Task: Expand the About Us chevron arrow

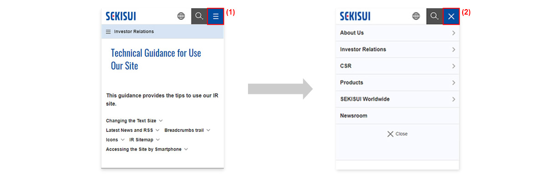Action: pos(454,33)
